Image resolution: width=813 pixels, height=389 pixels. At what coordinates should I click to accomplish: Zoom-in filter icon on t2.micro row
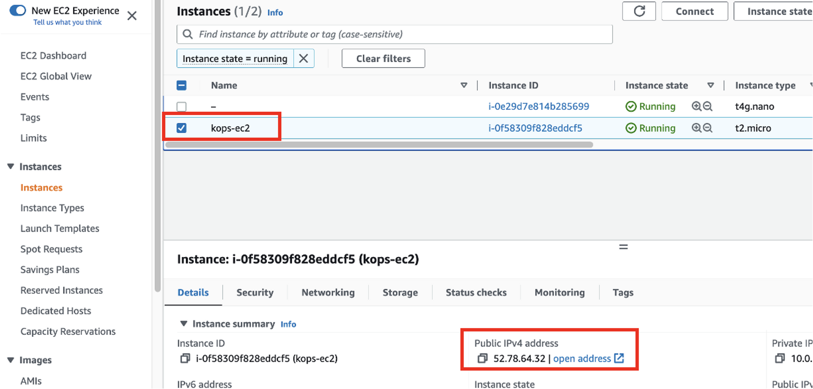696,128
